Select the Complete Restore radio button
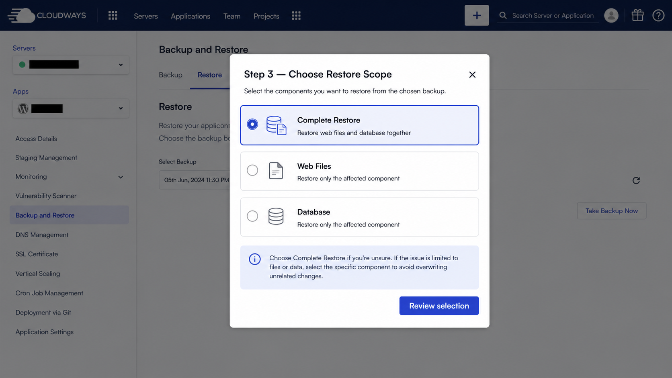The width and height of the screenshot is (672, 378). (x=252, y=124)
